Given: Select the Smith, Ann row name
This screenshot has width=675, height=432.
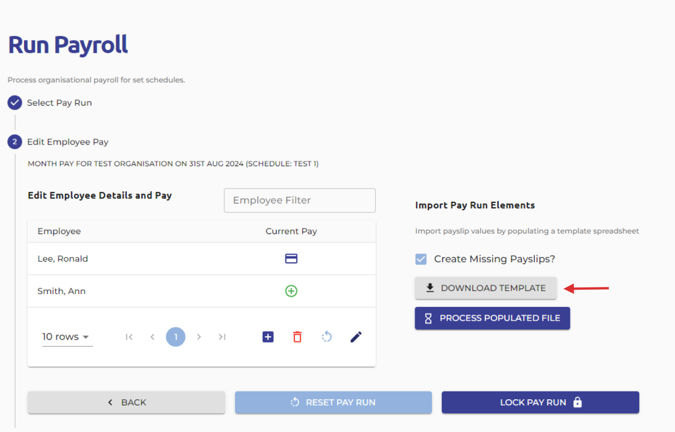Looking at the screenshot, I should [61, 291].
